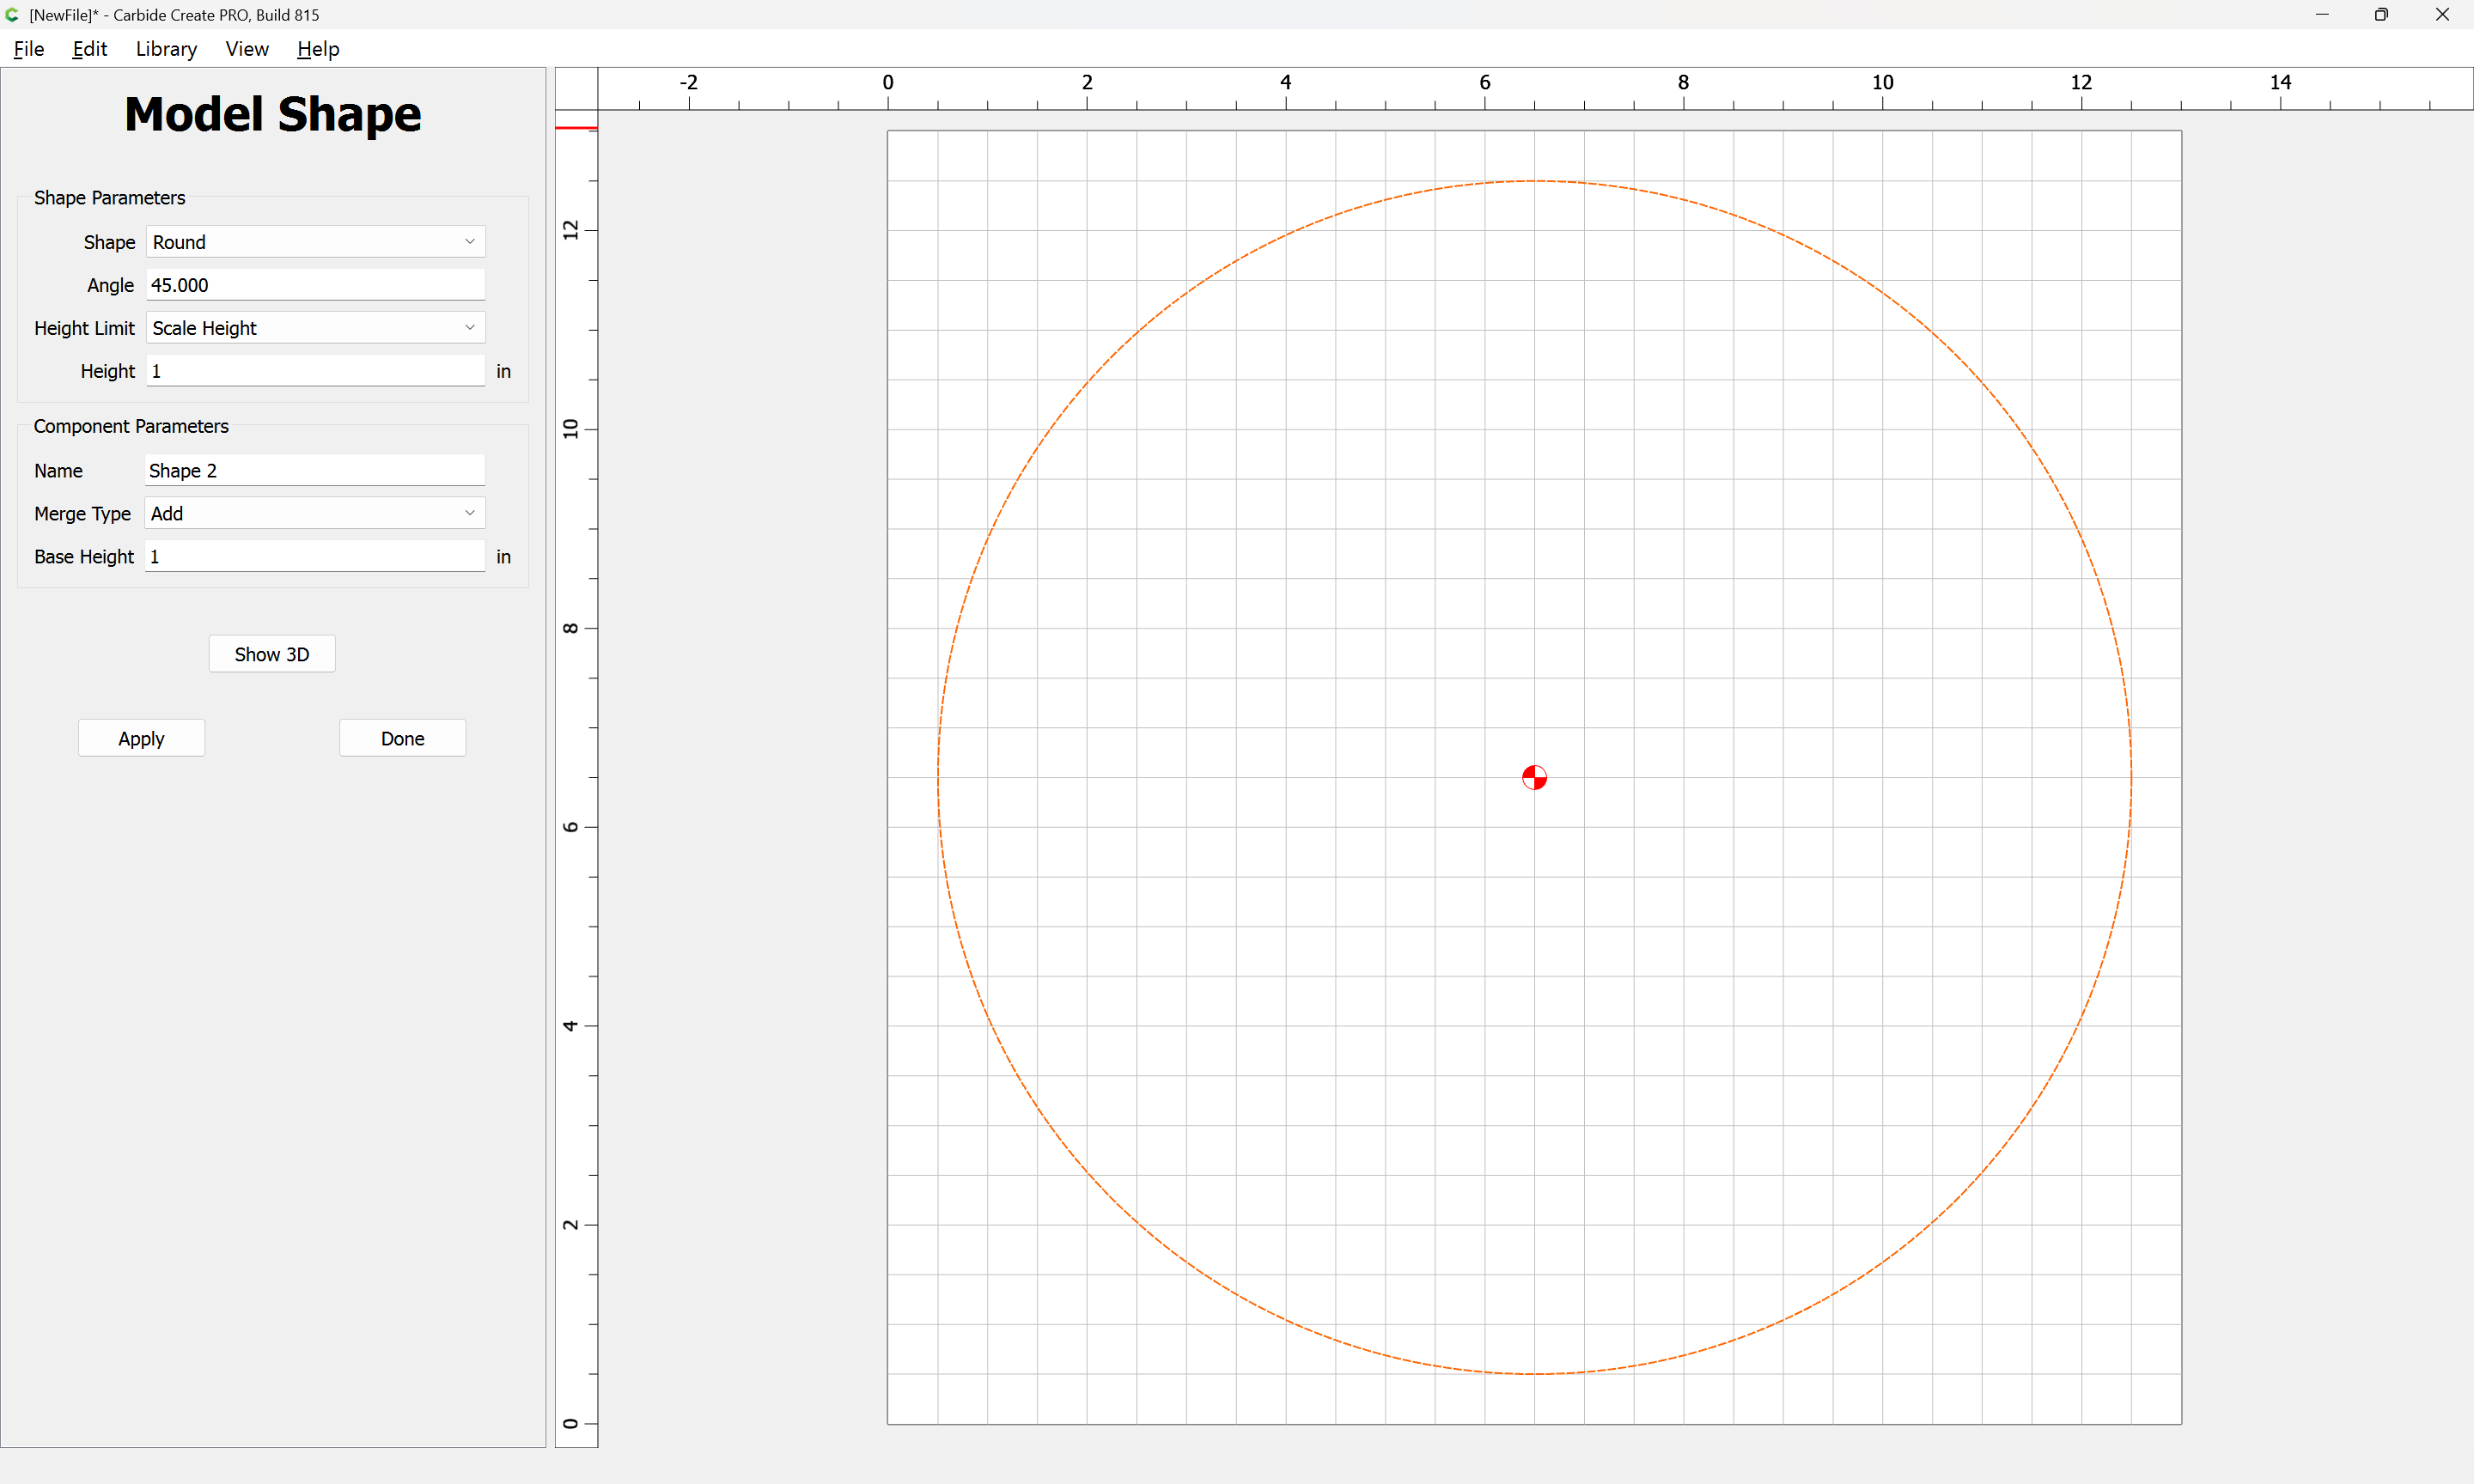Open the File menu
Image resolution: width=2474 pixels, height=1484 pixels.
(29, 49)
